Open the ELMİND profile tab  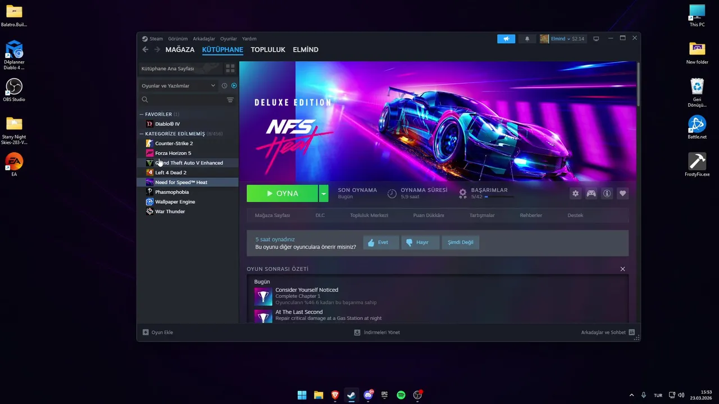tap(306, 49)
